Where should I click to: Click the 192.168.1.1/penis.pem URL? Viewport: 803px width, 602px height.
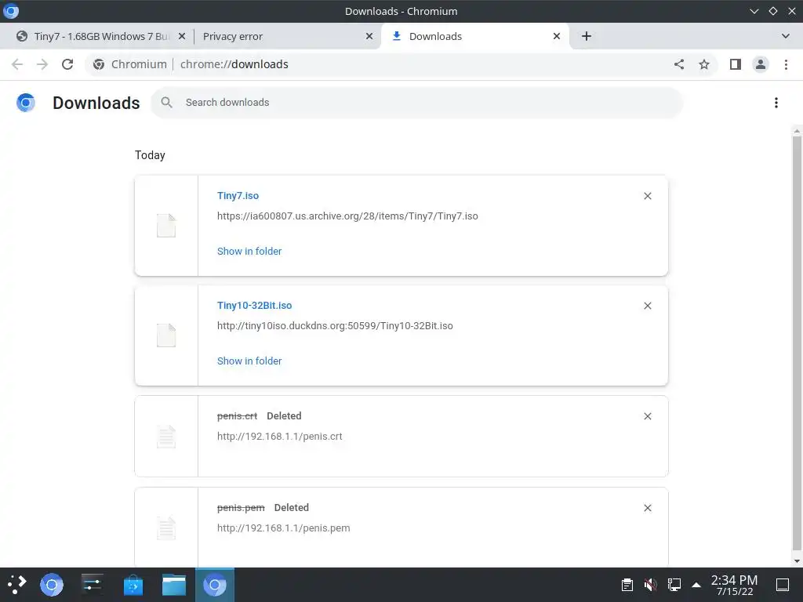click(x=284, y=528)
